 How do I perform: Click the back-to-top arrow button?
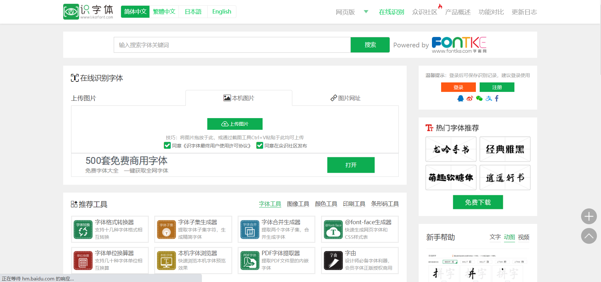pyautogui.click(x=589, y=236)
